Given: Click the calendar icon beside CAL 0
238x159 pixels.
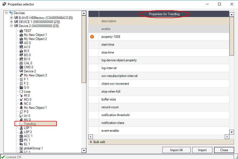Looking at the screenshot, I should coord(21,63).
